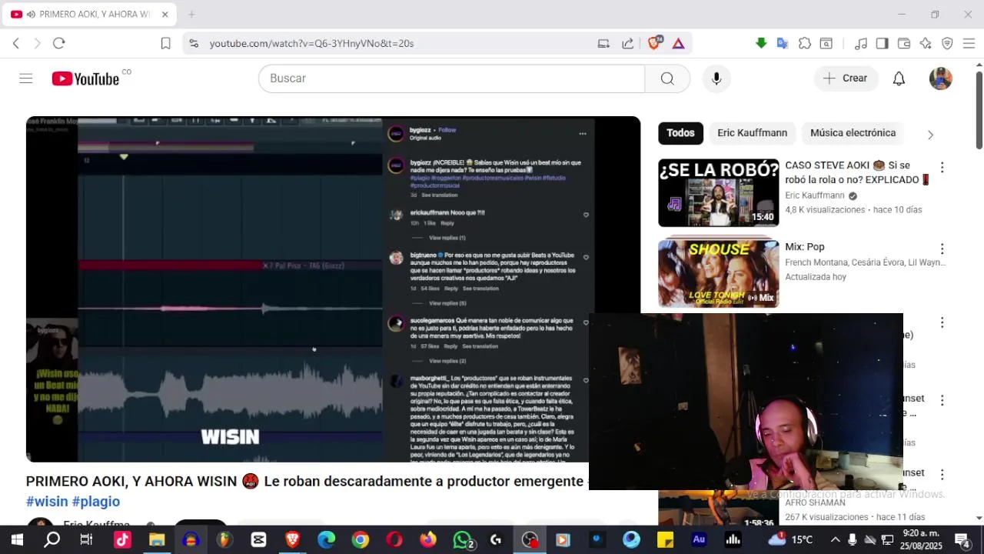
Task: Toggle the taskbar microphone status icon
Action: click(x=853, y=539)
